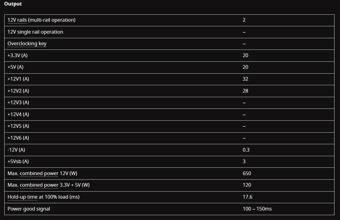
Task: Click the hold-up time value 17.6
Action: [x=247, y=197]
